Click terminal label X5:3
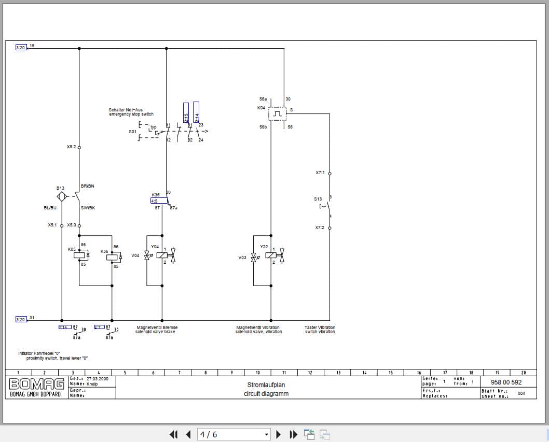The image size is (549, 442). 72,225
